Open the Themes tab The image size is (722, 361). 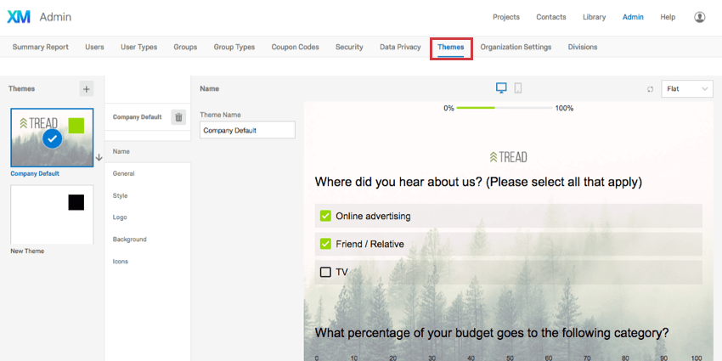click(x=451, y=47)
